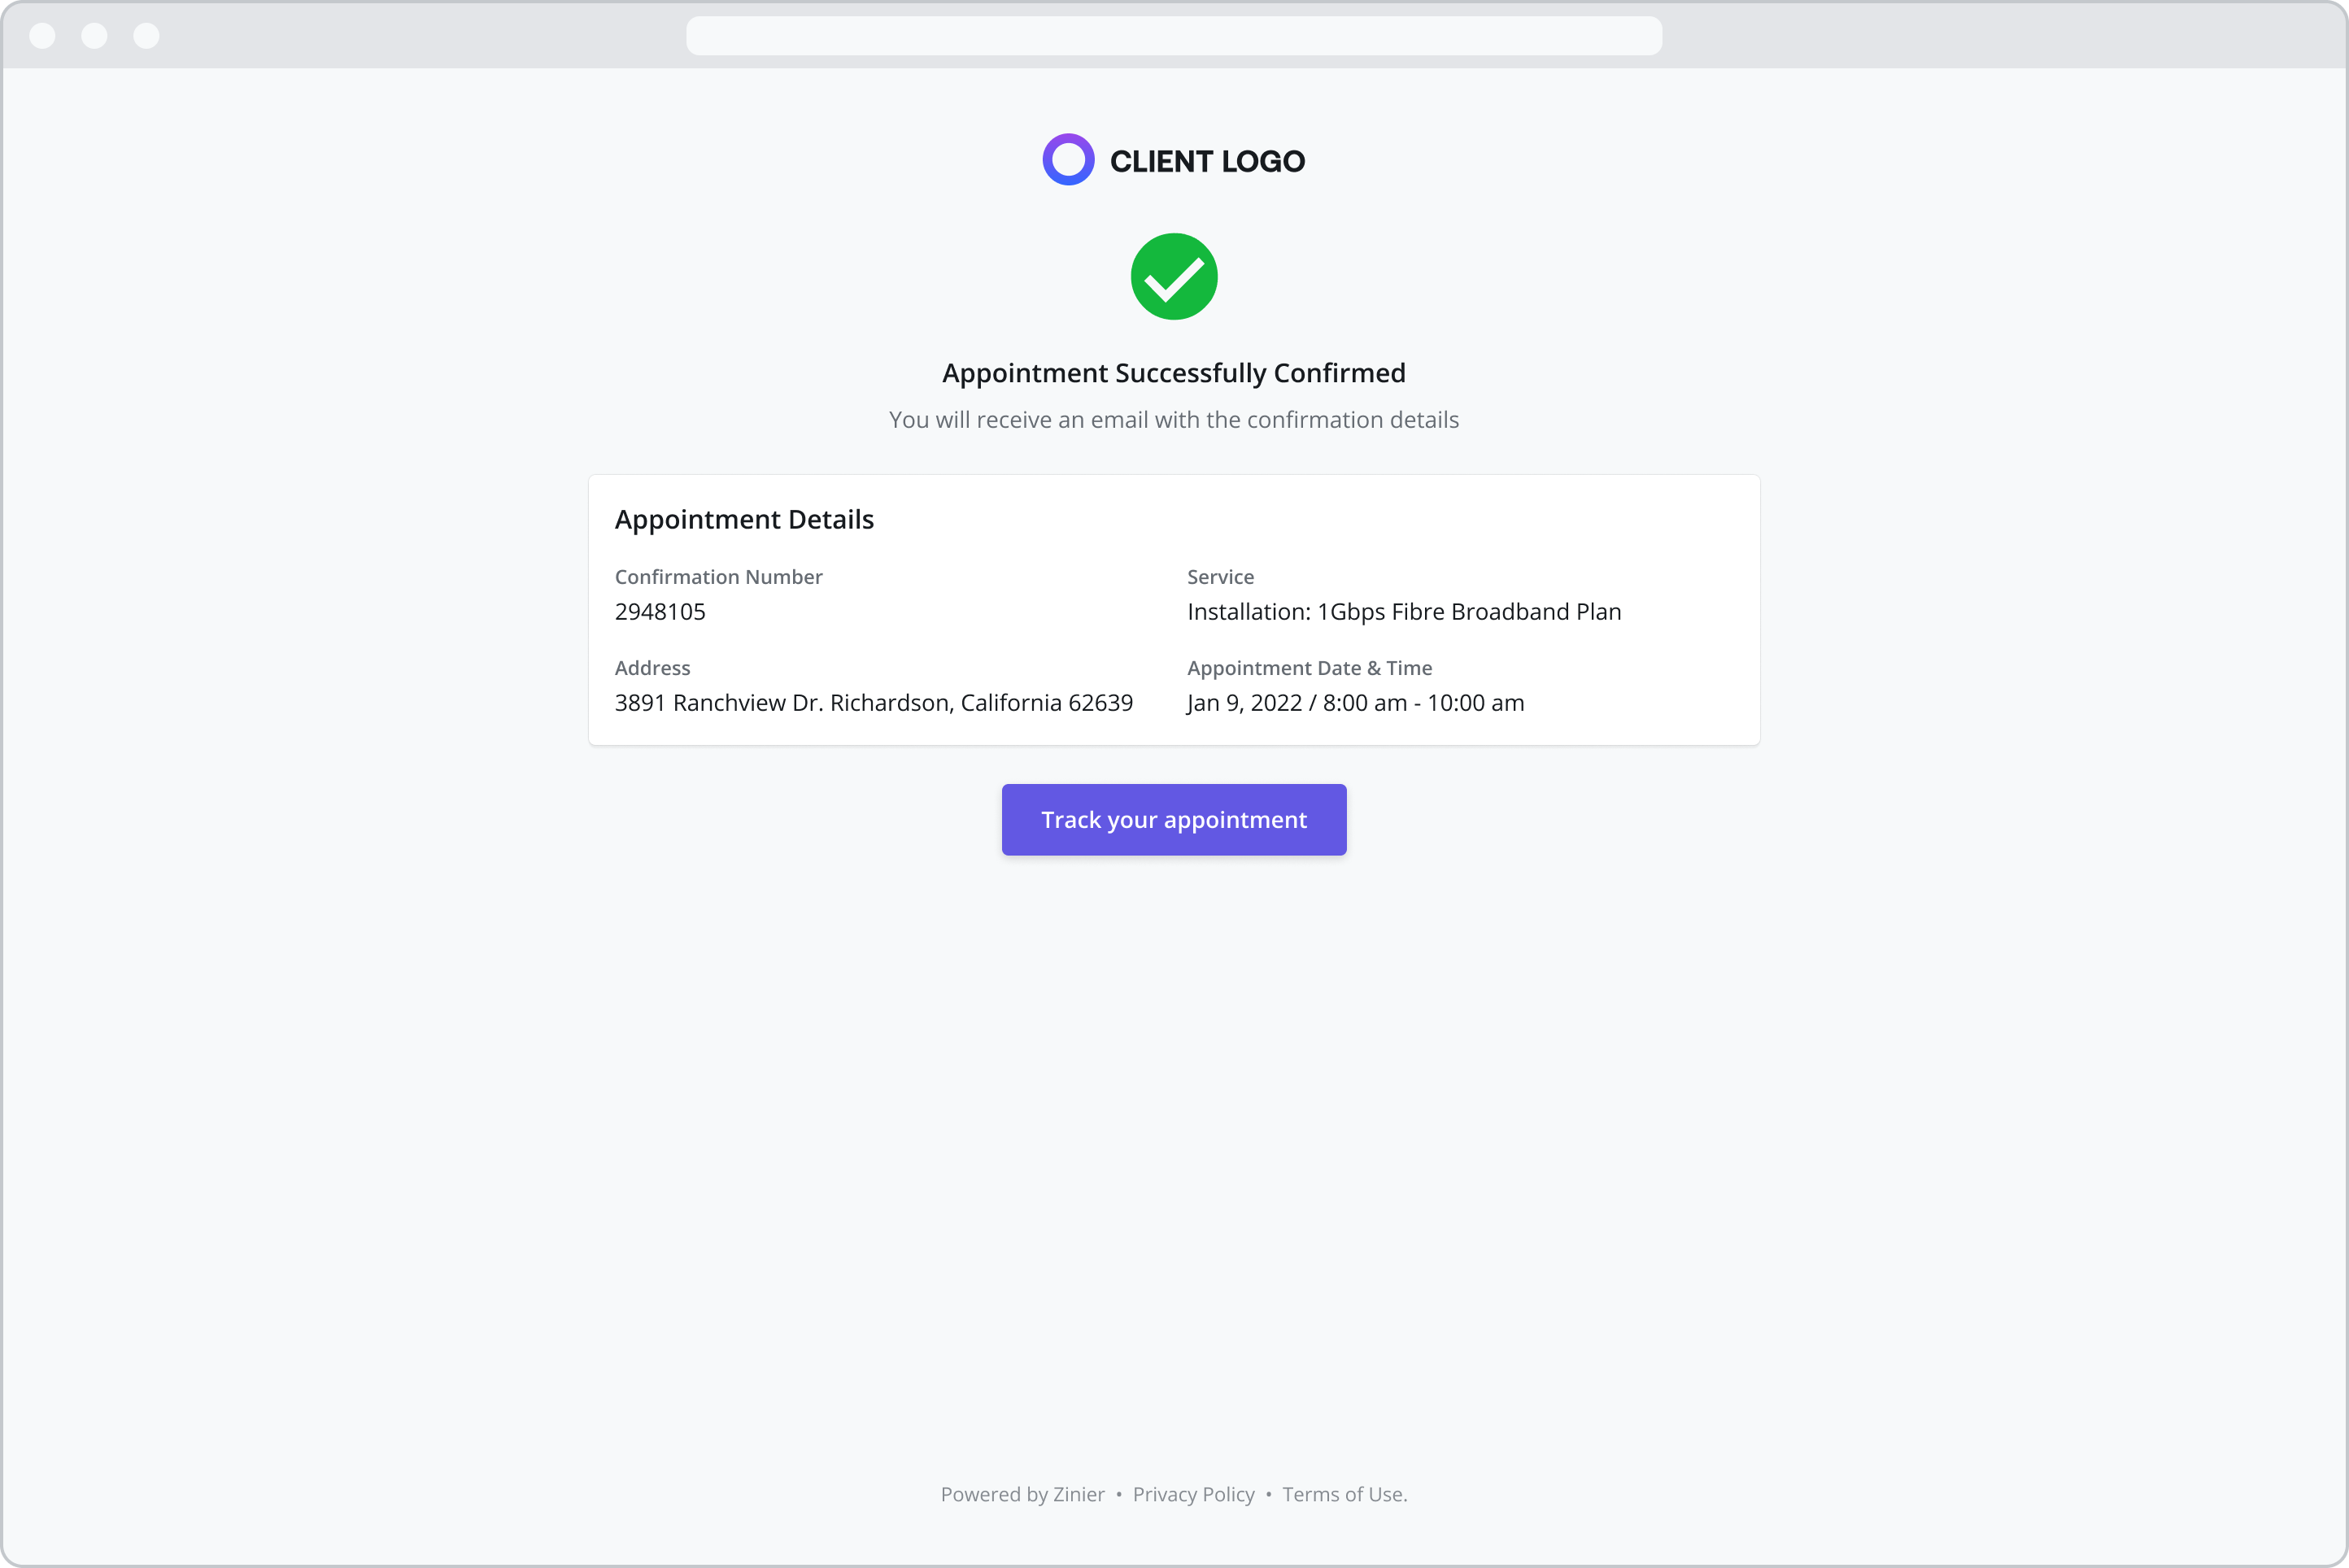Click the Service value for Fibre Broadband Plan

(x=1404, y=611)
